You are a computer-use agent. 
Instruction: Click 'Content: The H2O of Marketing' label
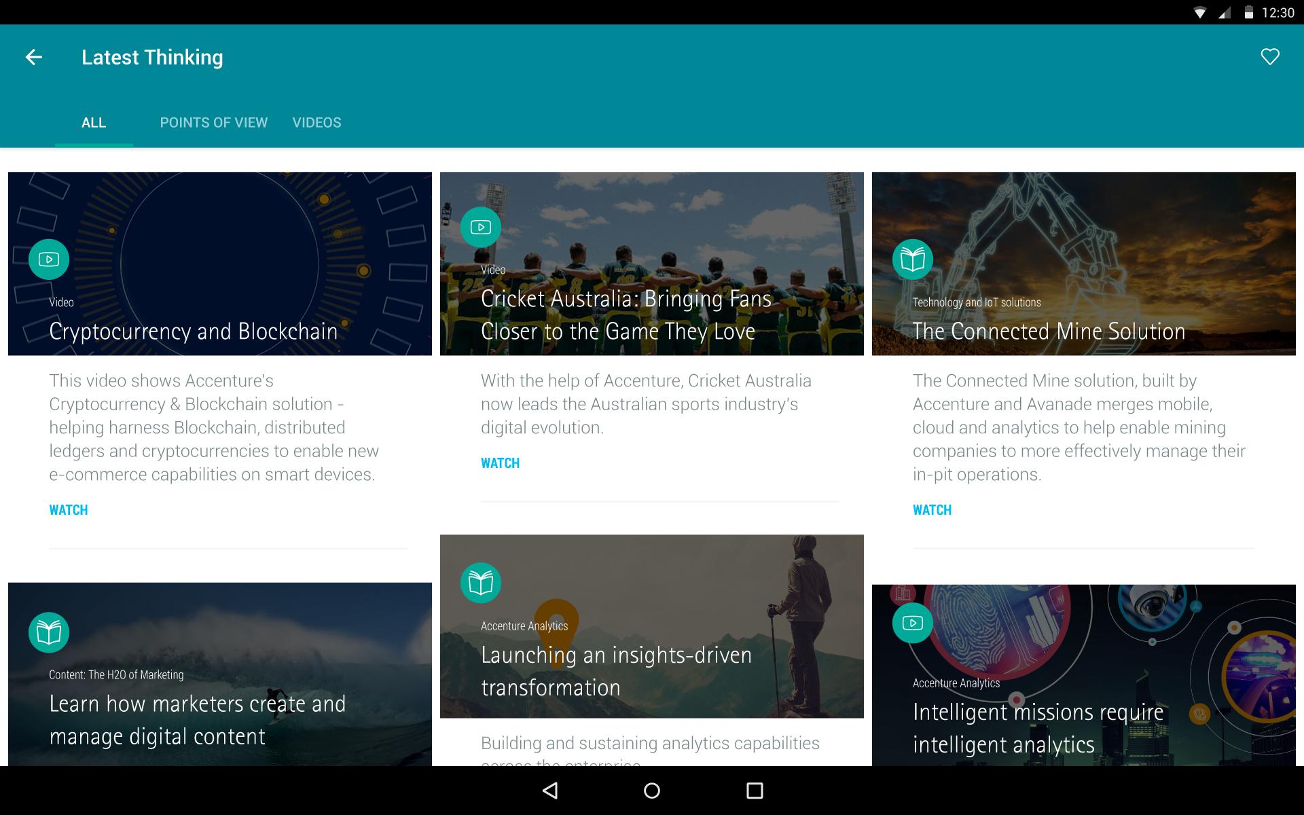116,674
